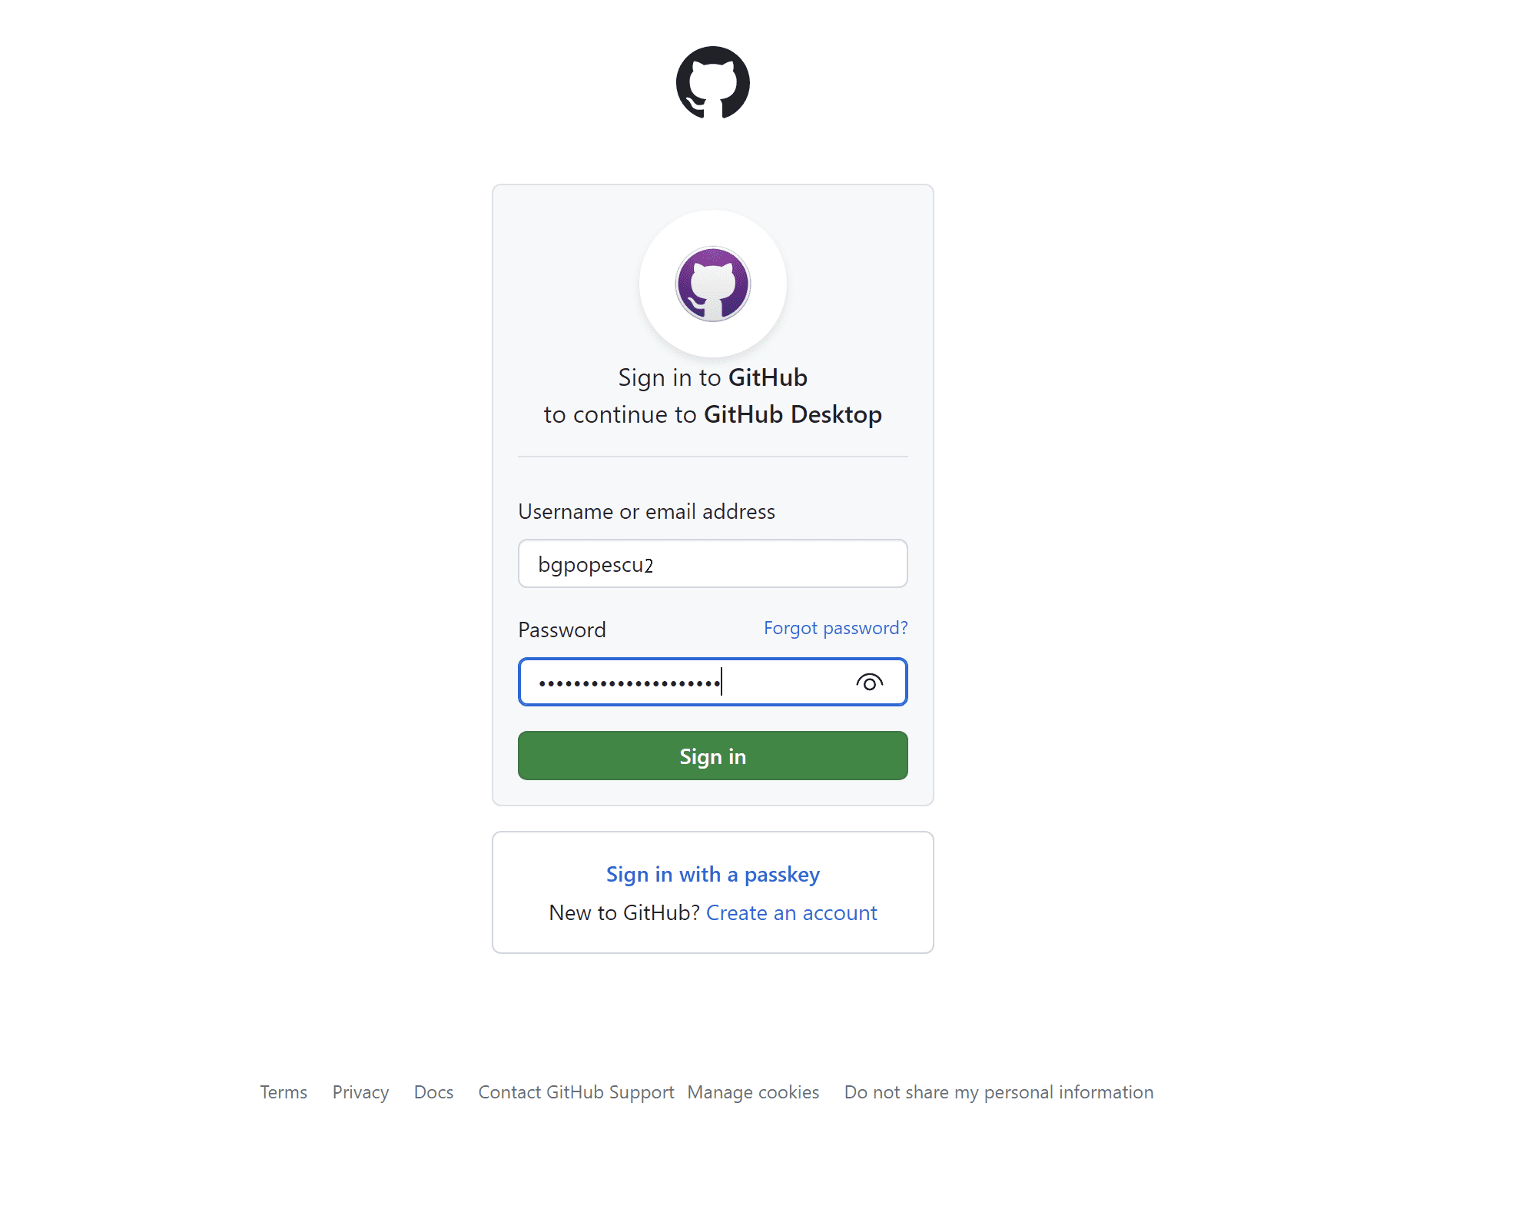Follow the Create an account link
Screen dimensions: 1526x1216
point(791,913)
